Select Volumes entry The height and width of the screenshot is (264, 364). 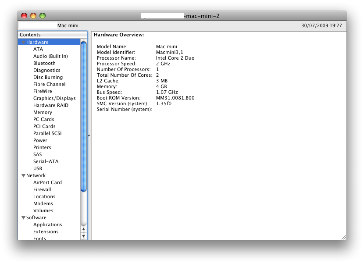pyautogui.click(x=43, y=210)
